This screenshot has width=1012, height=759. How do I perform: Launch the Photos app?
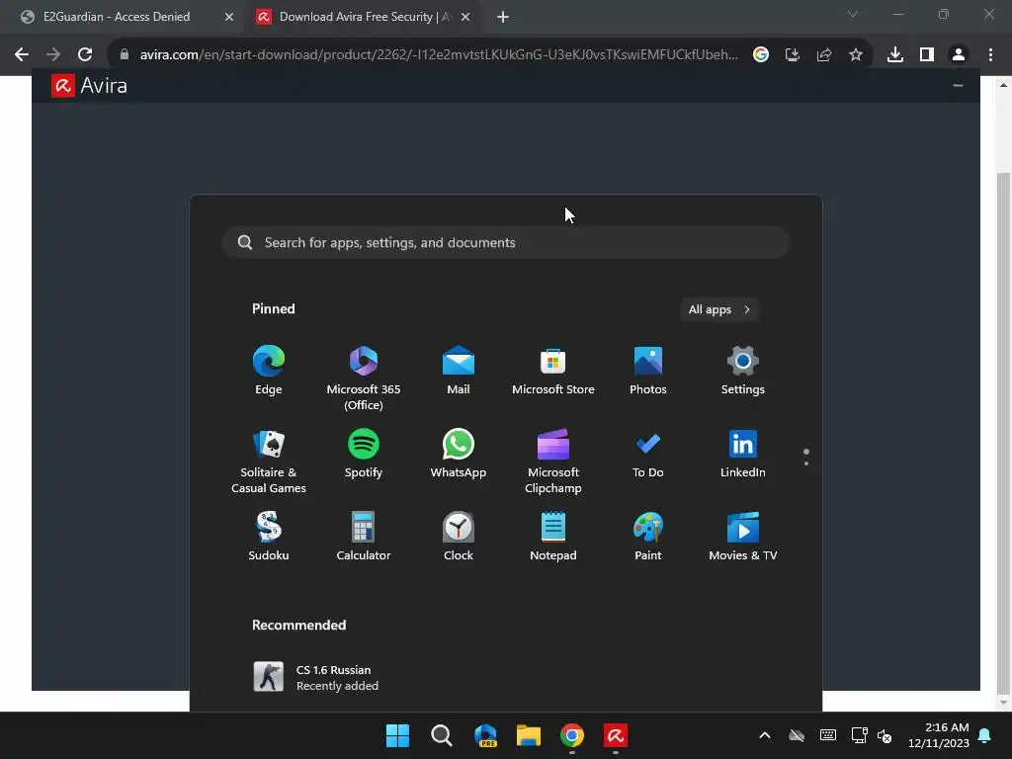click(x=648, y=371)
